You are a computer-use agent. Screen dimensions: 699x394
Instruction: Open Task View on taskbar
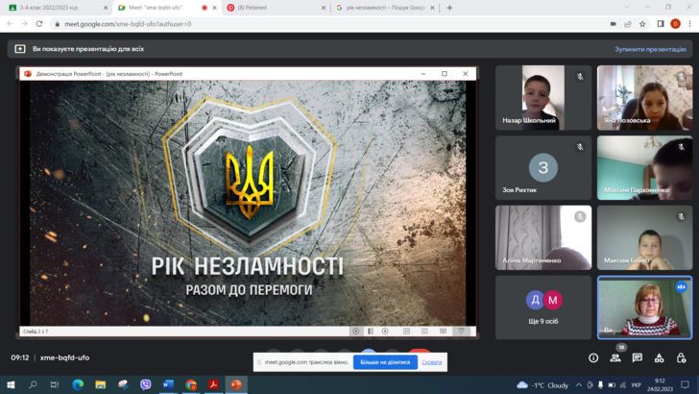click(55, 384)
